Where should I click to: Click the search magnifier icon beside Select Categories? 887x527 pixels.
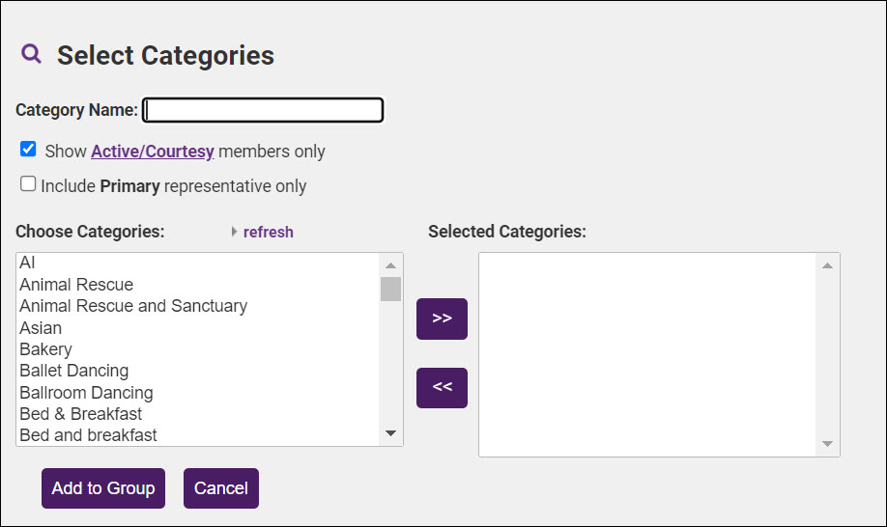tap(32, 54)
